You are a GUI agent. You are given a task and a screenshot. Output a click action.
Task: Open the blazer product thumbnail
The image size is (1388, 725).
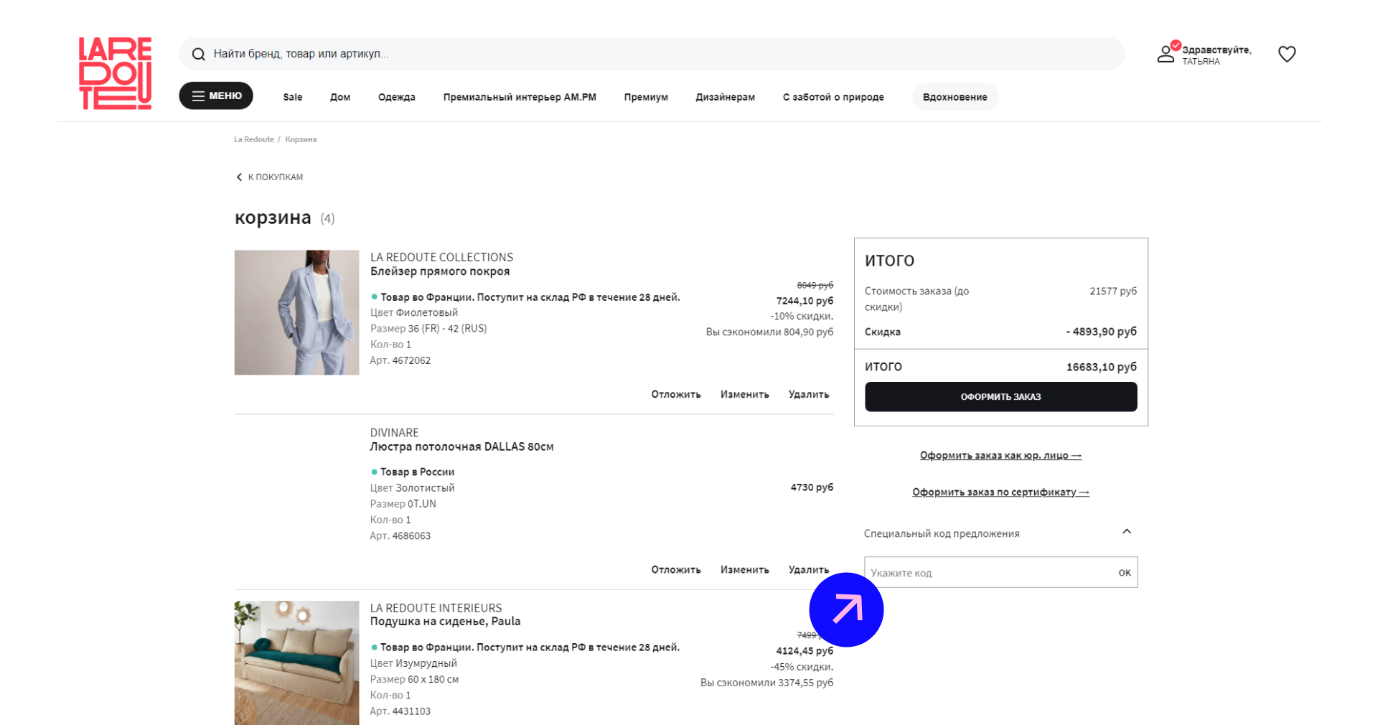[296, 312]
